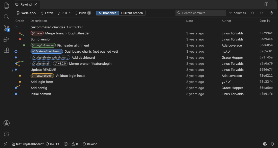This screenshot has width=278, height=148.
Task: Click the Pull button
Action: (x=62, y=13)
